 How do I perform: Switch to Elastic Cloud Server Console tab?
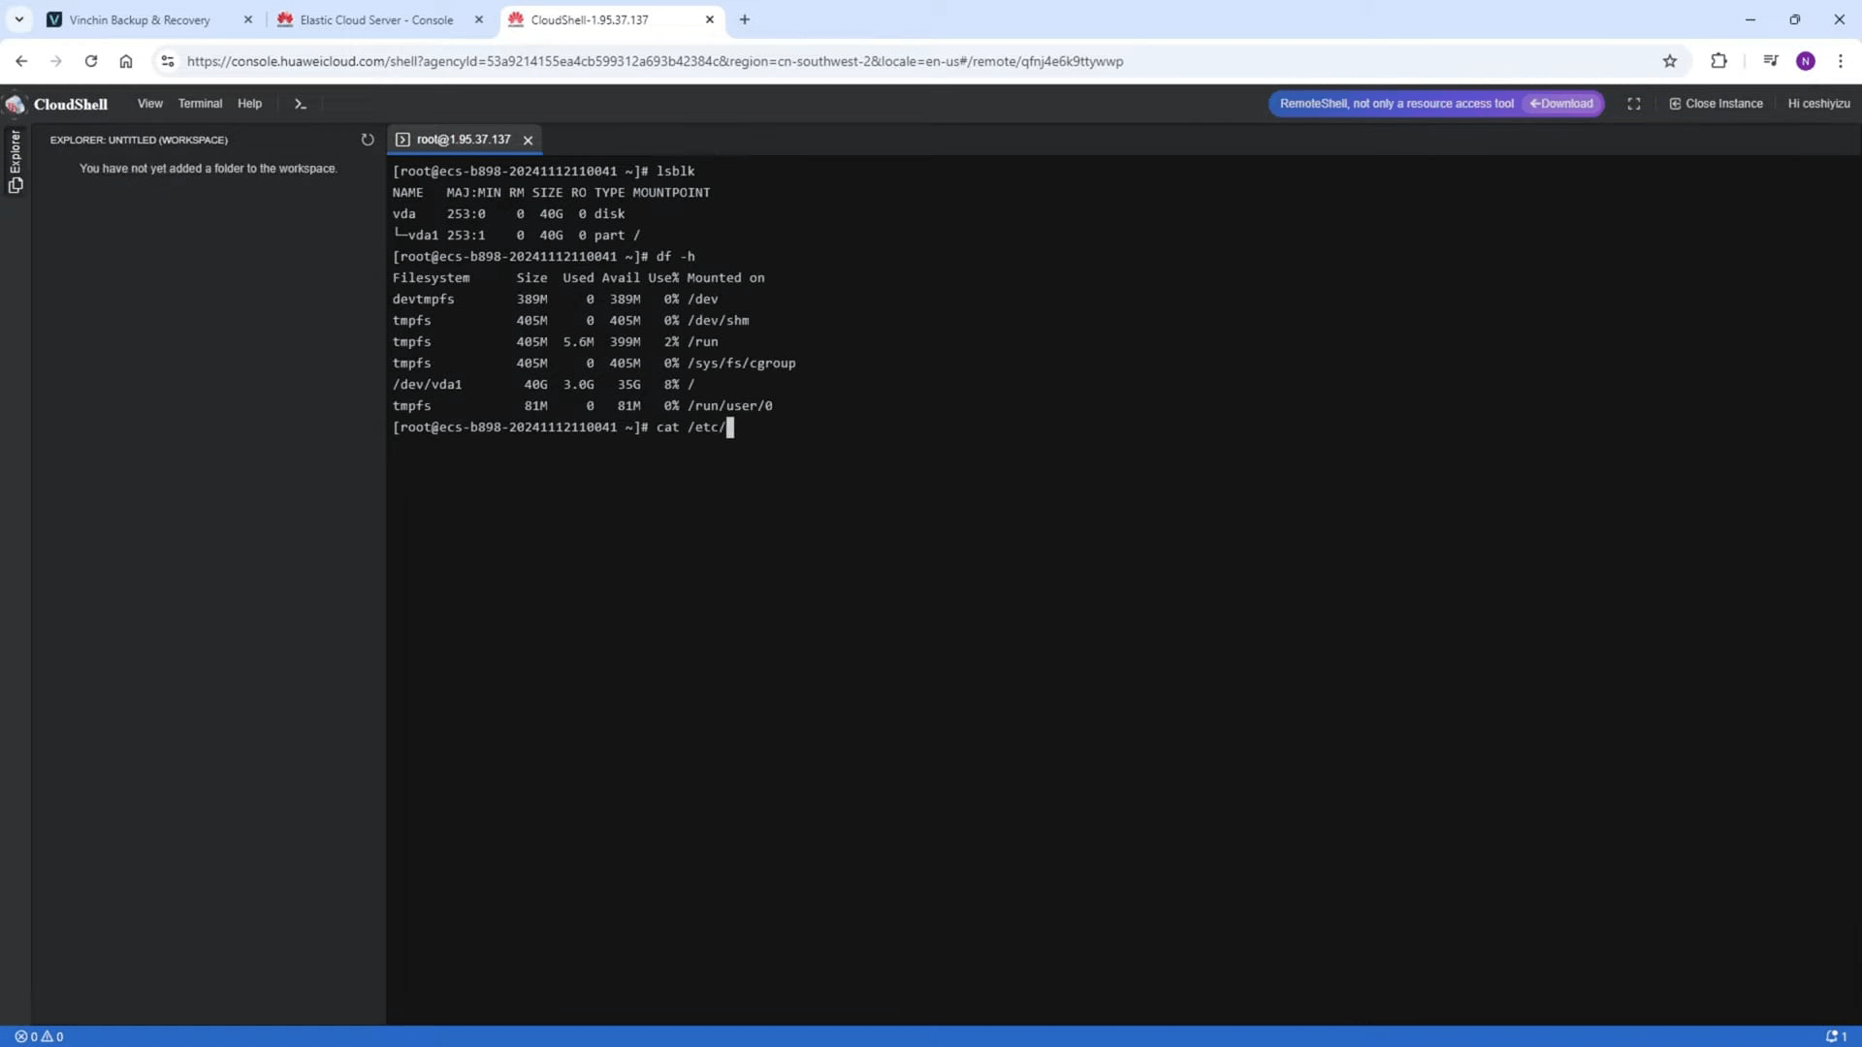[x=376, y=19]
